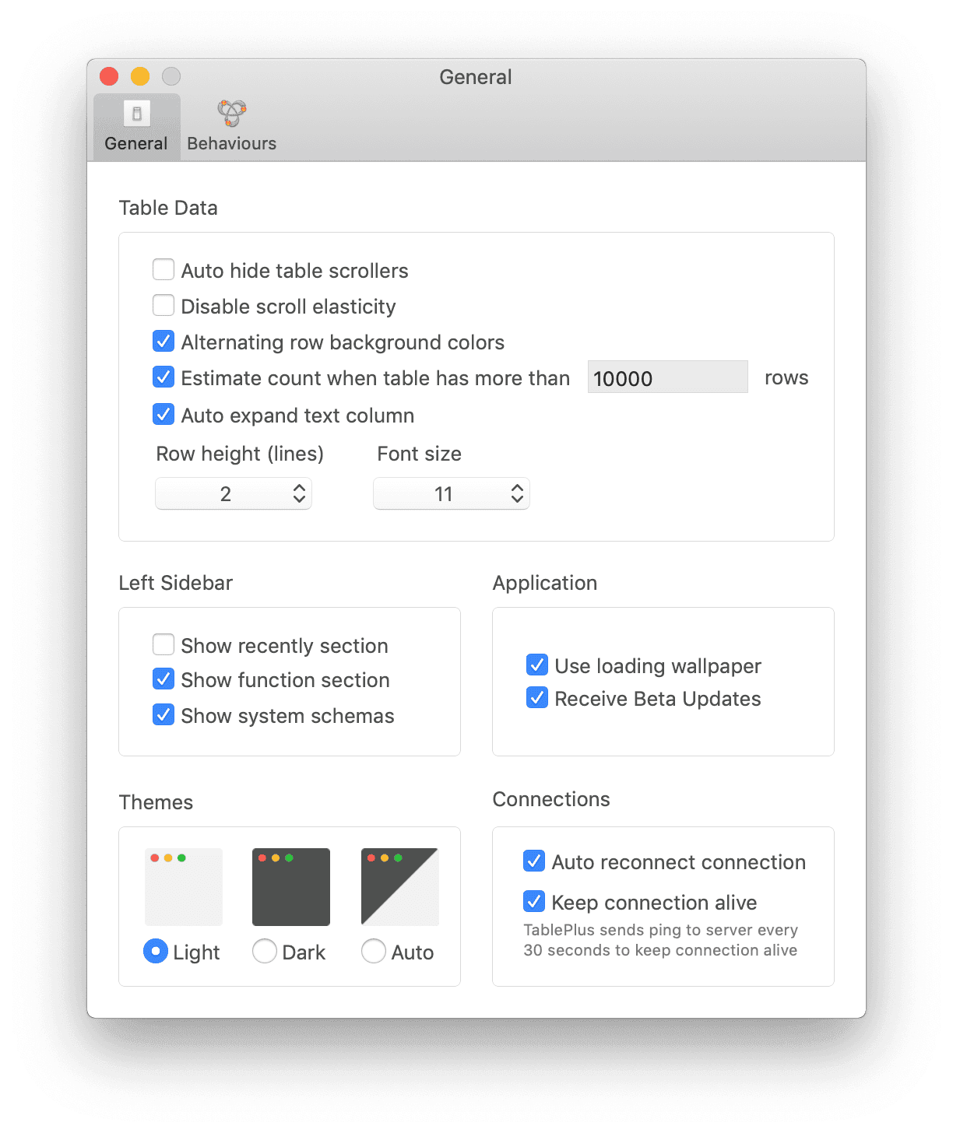Uncheck Estimate count when table has more than
Image resolution: width=953 pixels, height=1133 pixels.
[164, 377]
